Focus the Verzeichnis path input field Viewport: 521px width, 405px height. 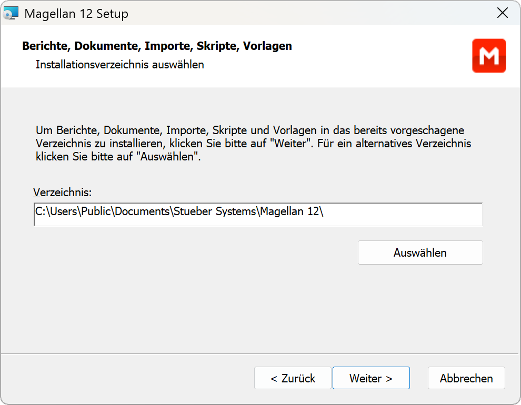[258, 215]
